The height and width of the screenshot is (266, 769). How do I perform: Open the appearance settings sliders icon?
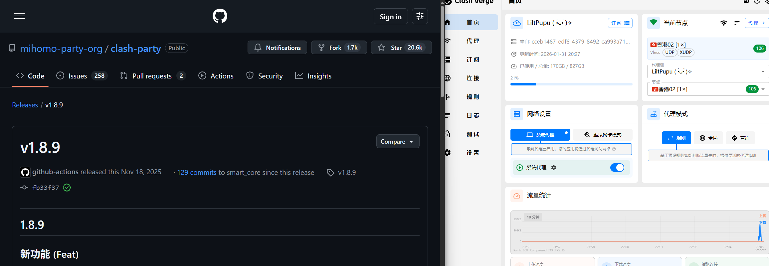click(x=420, y=16)
